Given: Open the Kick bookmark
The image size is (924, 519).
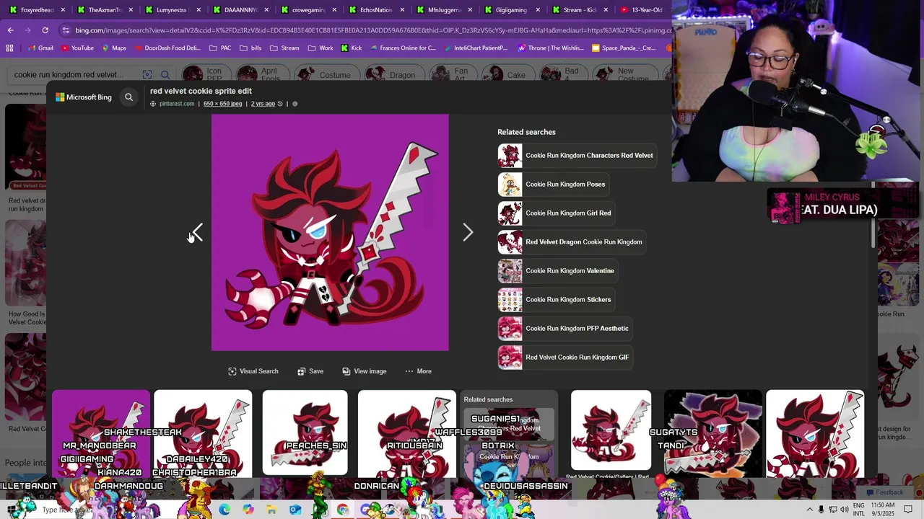Looking at the screenshot, I should [x=351, y=48].
